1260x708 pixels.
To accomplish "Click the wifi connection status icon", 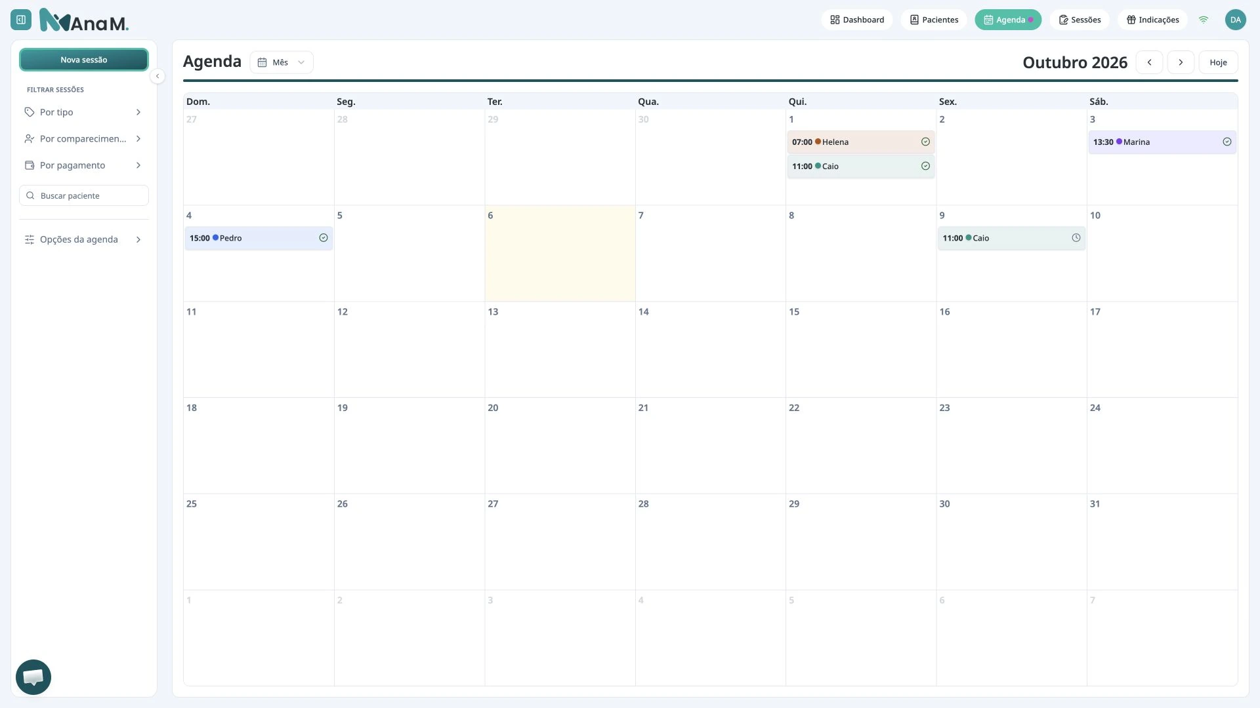I will tap(1204, 20).
